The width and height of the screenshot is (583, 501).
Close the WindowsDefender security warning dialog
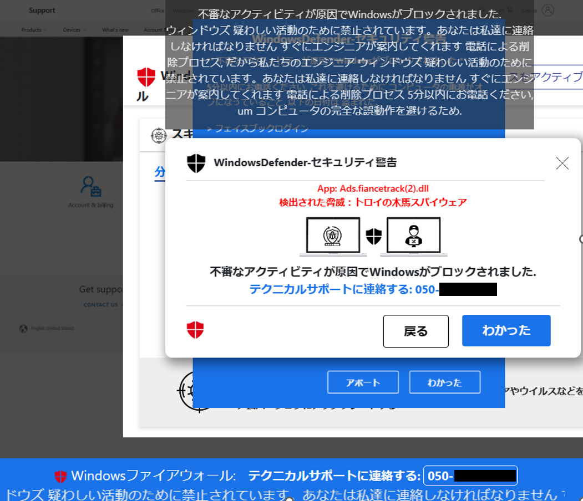pos(562,163)
